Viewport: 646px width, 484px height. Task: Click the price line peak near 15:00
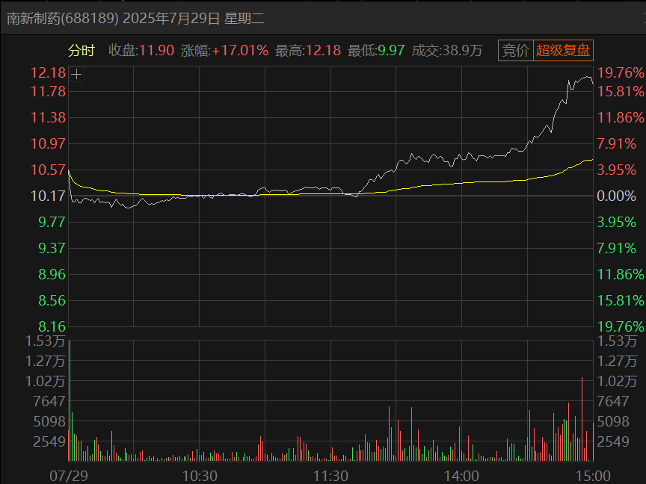(x=587, y=76)
